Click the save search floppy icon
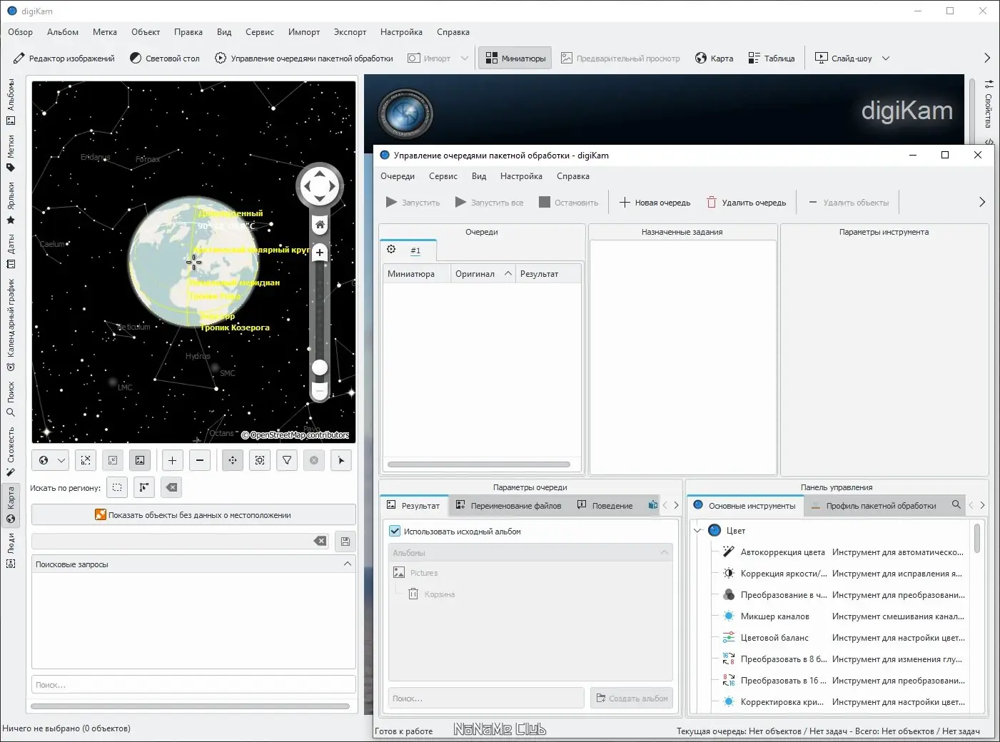Image resolution: width=1000 pixels, height=742 pixels. point(345,542)
